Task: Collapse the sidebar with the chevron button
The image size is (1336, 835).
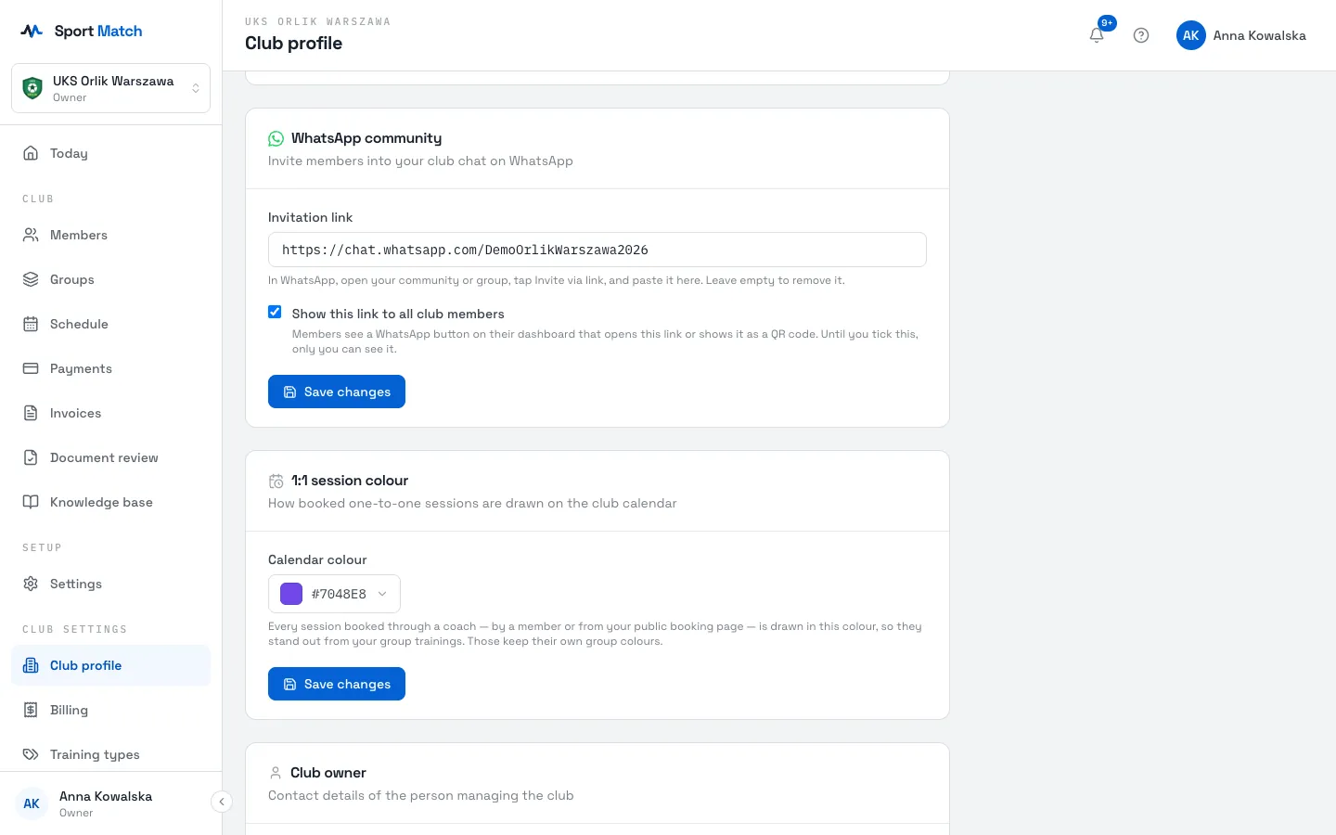Action: (221, 802)
